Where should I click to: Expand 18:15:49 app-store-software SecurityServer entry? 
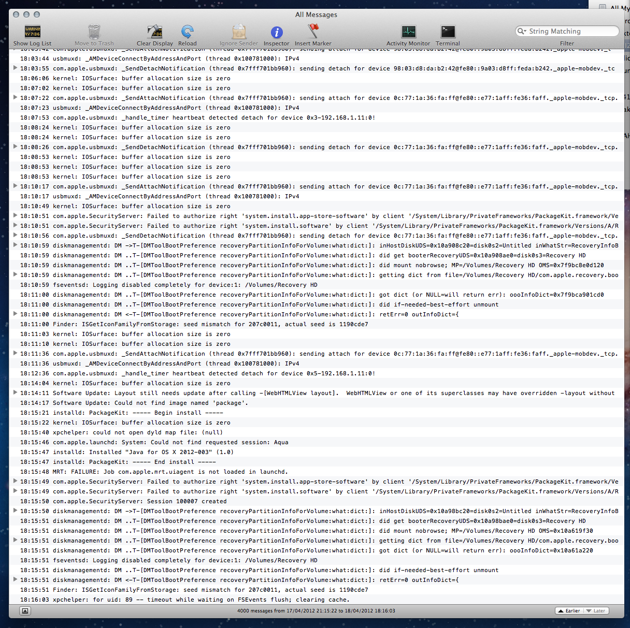click(x=15, y=481)
